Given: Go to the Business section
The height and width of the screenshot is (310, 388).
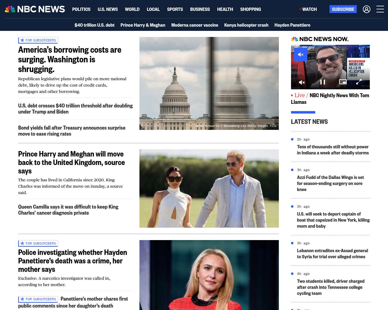Looking at the screenshot, I should [x=200, y=9].
